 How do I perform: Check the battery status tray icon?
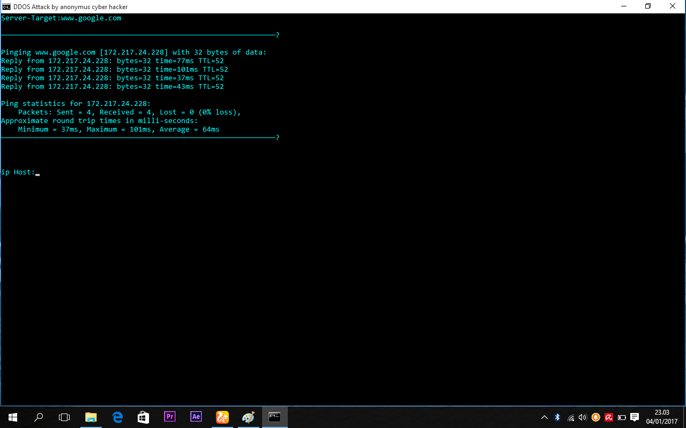(x=622, y=417)
